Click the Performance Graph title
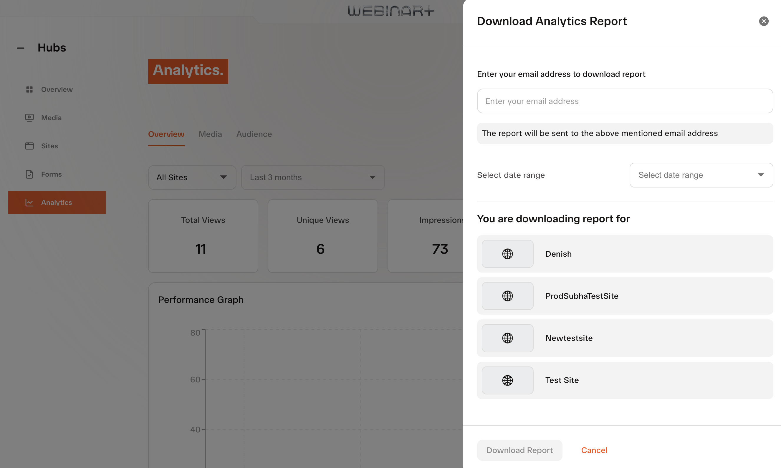This screenshot has height=468, width=781. coord(201,300)
